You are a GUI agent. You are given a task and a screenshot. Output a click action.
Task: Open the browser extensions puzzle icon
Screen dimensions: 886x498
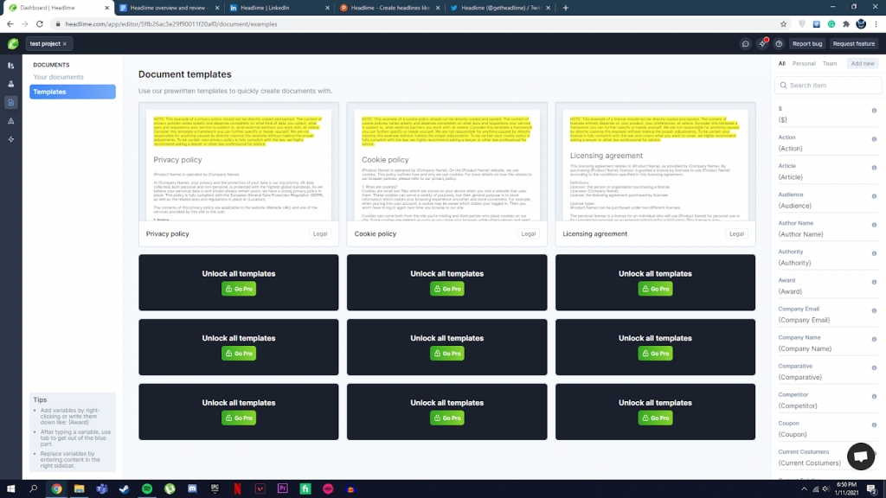(x=846, y=24)
